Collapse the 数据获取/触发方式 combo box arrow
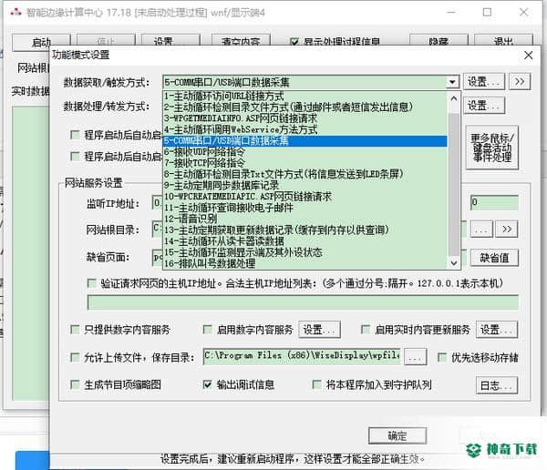Screen dimensions: 547x470 [x=452, y=82]
